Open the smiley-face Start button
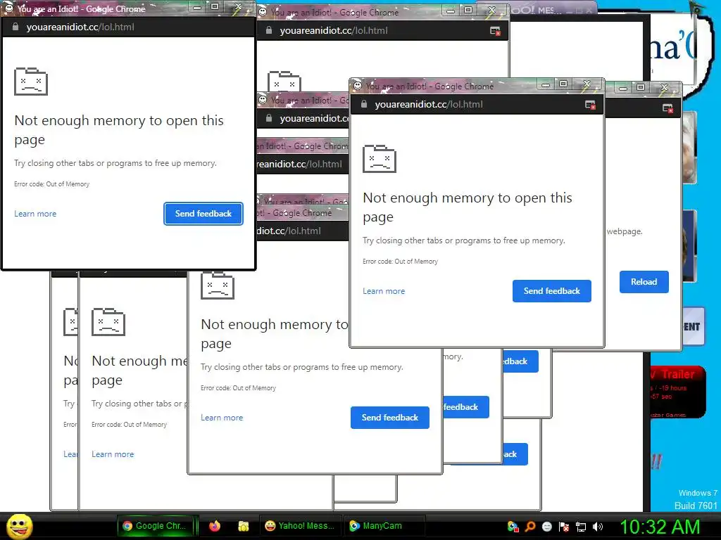 coord(19,526)
